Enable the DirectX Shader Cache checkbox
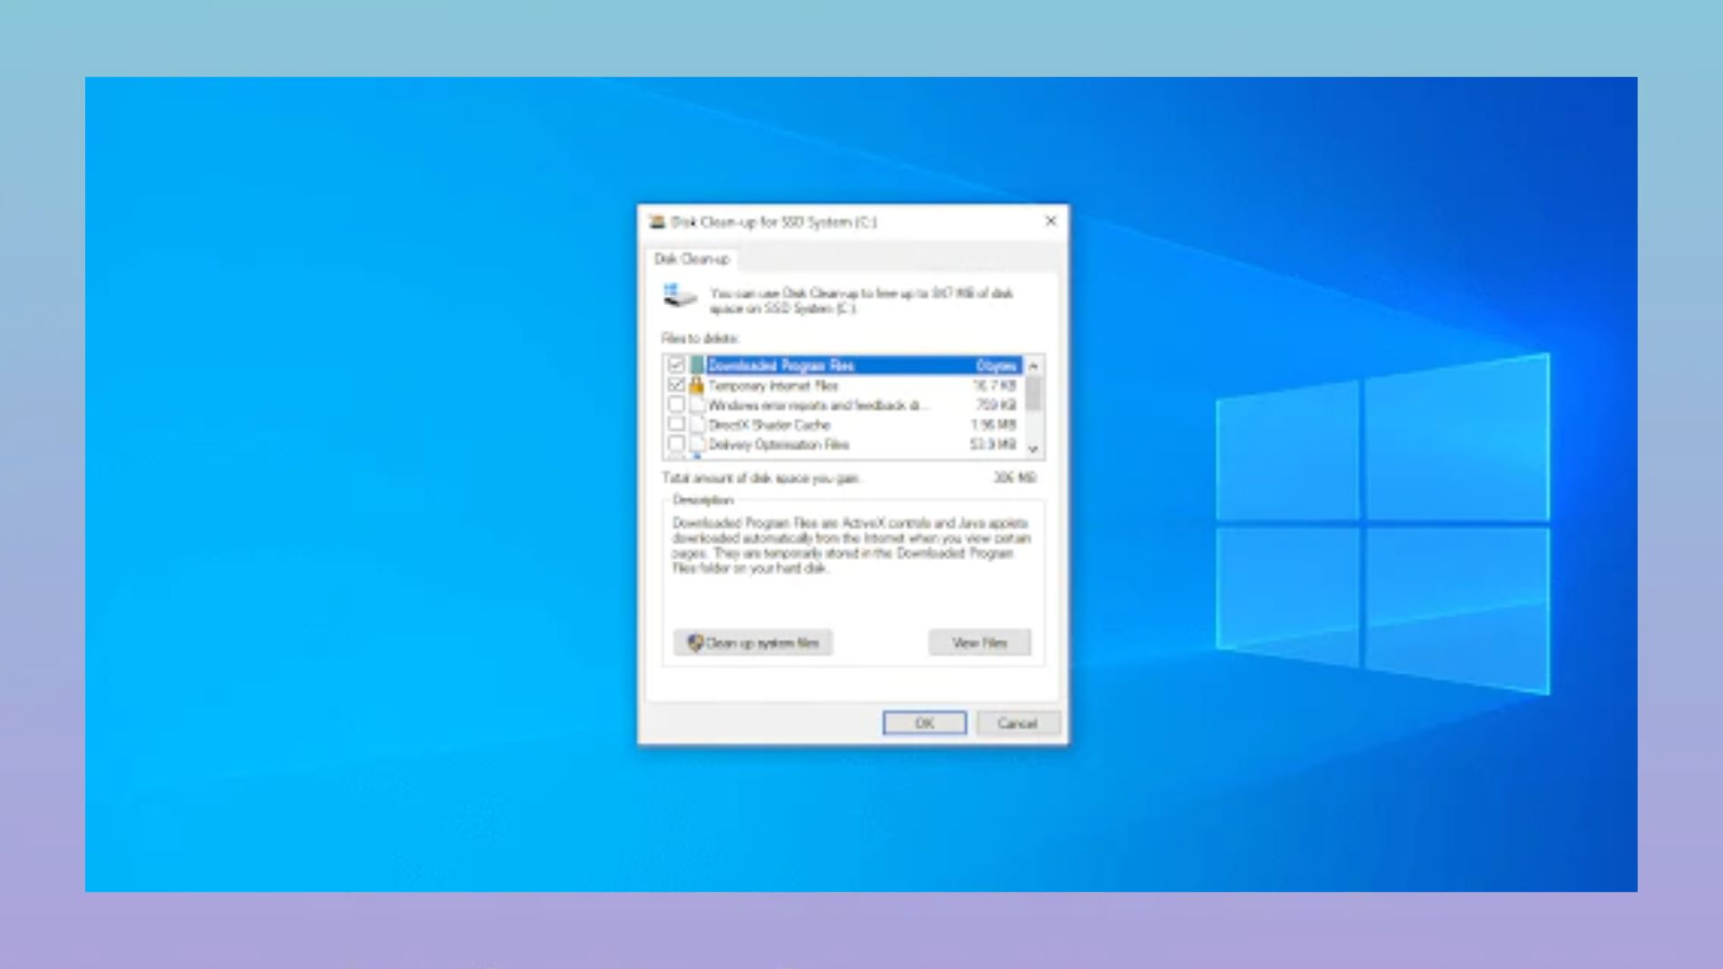Image resolution: width=1723 pixels, height=969 pixels. point(677,424)
